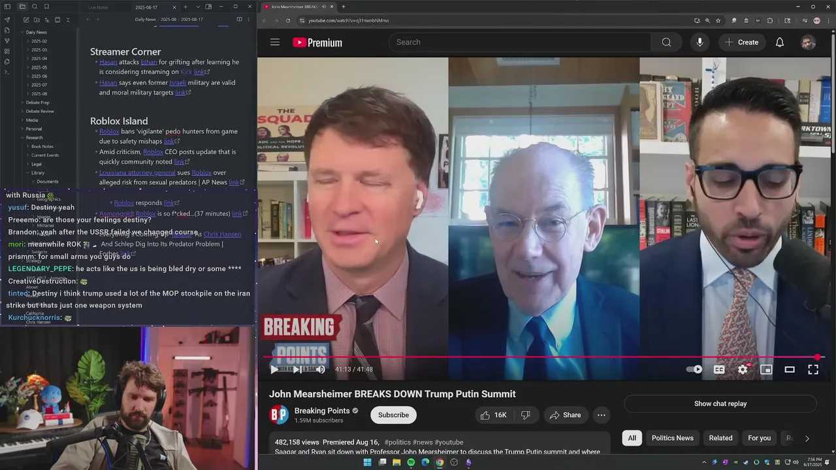Create a new folder in Obsidian explorer
Image resolution: width=836 pixels, height=470 pixels.
coord(36,20)
